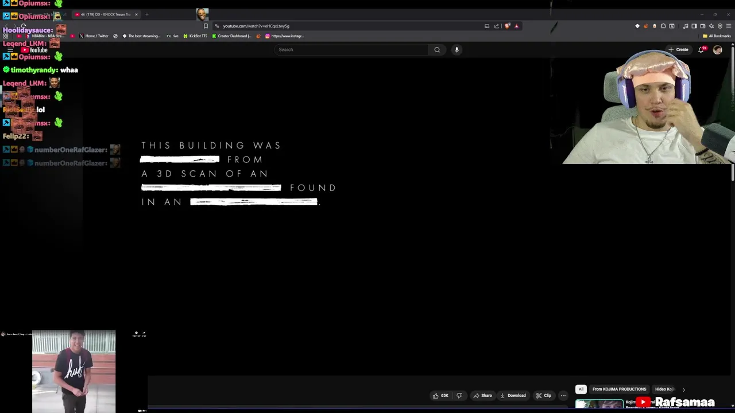Open Home / Twitter bookmark
Image resolution: width=735 pixels, height=413 pixels.
coord(94,36)
